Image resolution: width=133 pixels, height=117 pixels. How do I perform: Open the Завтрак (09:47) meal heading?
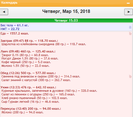click(x=29, y=41)
